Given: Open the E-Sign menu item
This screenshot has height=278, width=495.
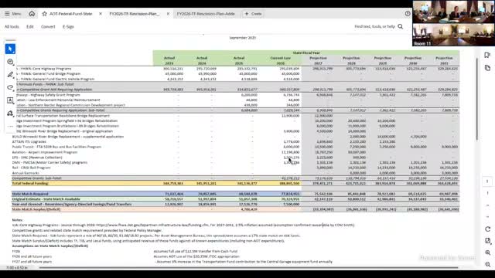Looking at the screenshot, I should (68, 27).
